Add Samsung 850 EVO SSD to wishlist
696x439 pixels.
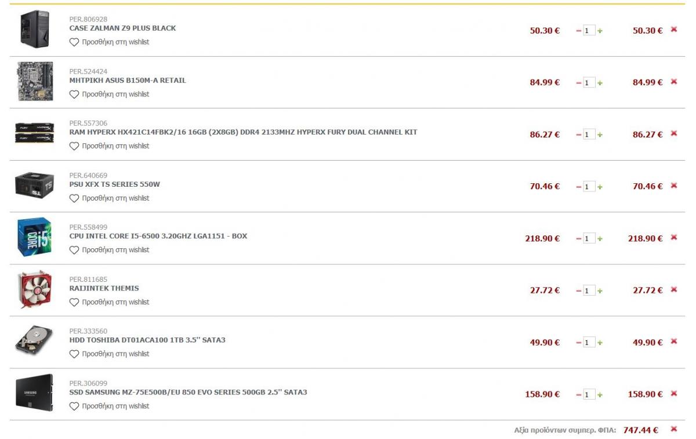(109, 407)
